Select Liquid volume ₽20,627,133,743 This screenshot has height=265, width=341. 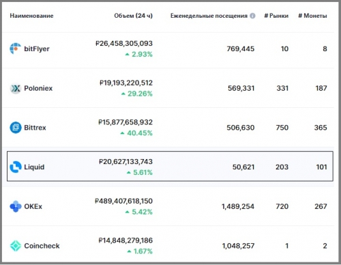(x=125, y=162)
